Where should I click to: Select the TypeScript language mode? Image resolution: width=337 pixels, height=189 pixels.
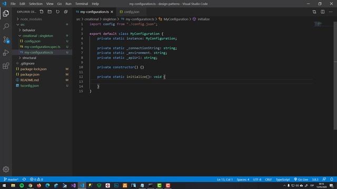click(283, 180)
